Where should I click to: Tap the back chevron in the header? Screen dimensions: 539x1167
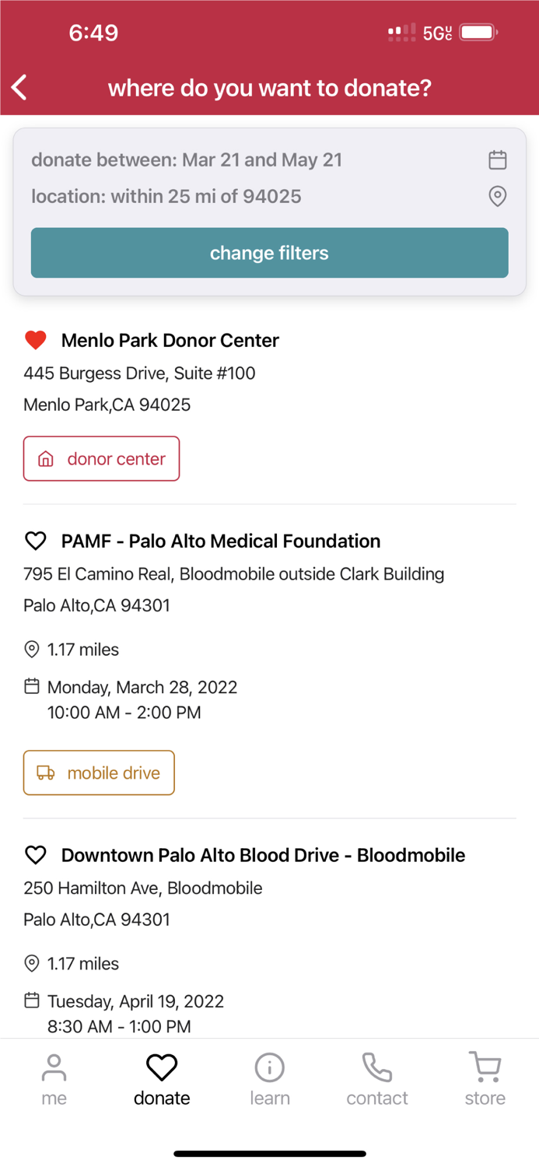[x=18, y=88]
